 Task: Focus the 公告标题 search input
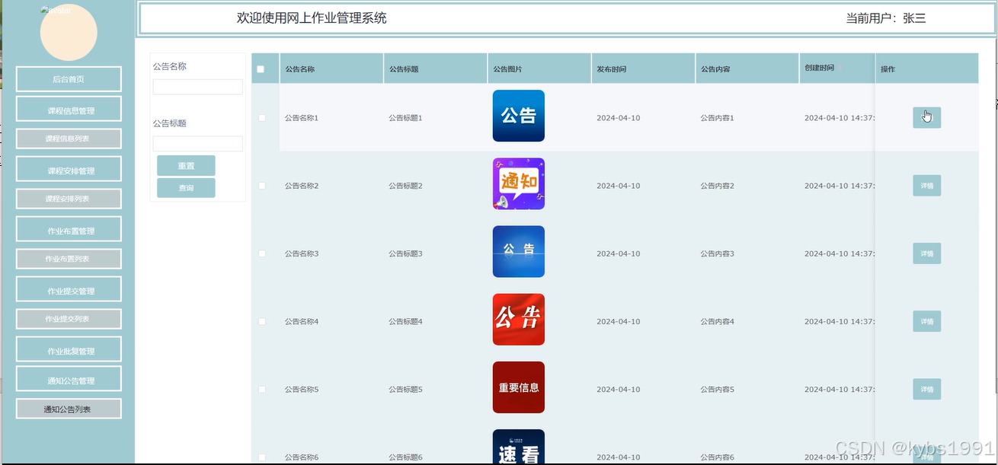click(197, 144)
